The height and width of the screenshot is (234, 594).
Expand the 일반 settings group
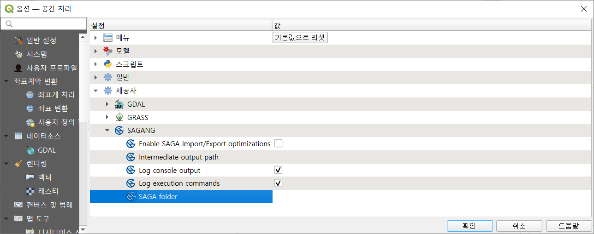click(95, 78)
